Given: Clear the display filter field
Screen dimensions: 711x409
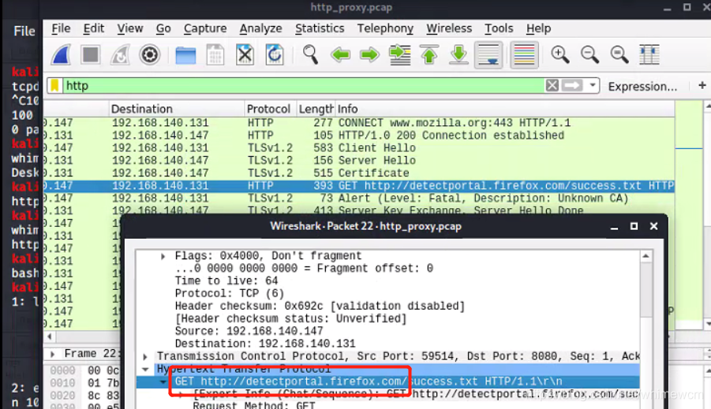Looking at the screenshot, I should click(x=552, y=85).
